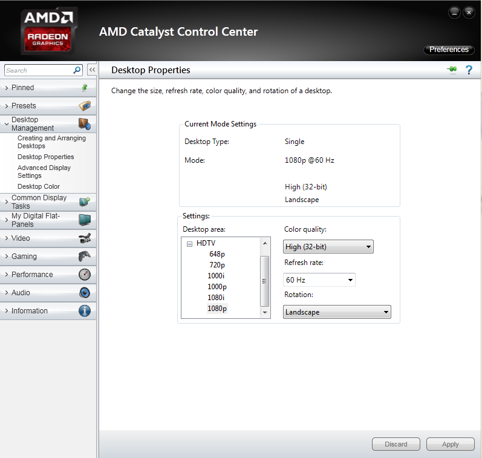Click the Information icon
The height and width of the screenshot is (458, 482).
pos(85,310)
